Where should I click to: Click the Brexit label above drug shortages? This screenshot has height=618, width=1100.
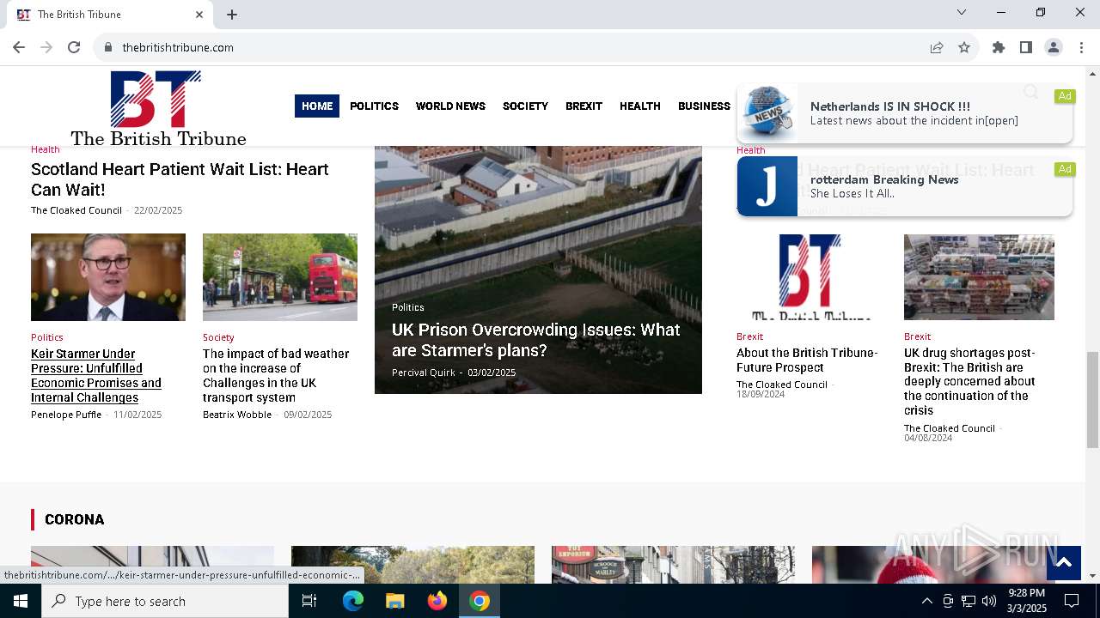point(917,336)
